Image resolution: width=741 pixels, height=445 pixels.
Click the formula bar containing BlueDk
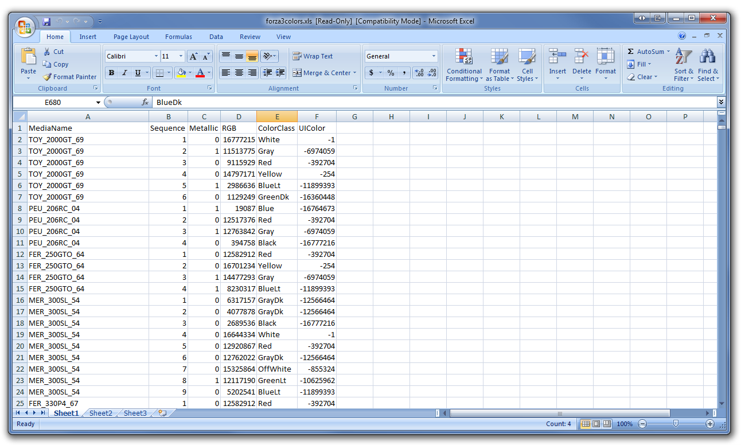(x=434, y=102)
